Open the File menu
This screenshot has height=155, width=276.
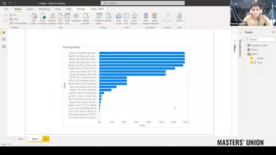coord(6,9)
